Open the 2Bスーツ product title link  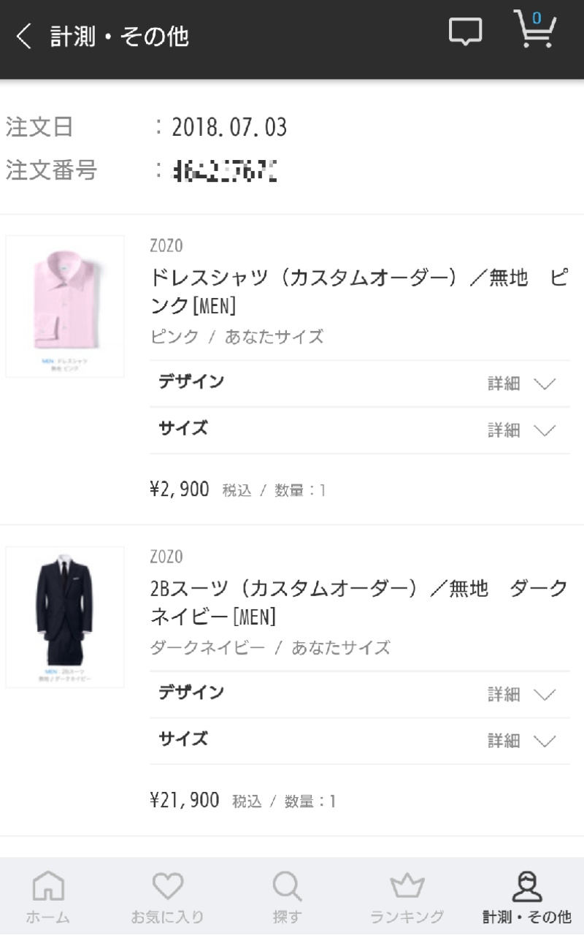358,601
